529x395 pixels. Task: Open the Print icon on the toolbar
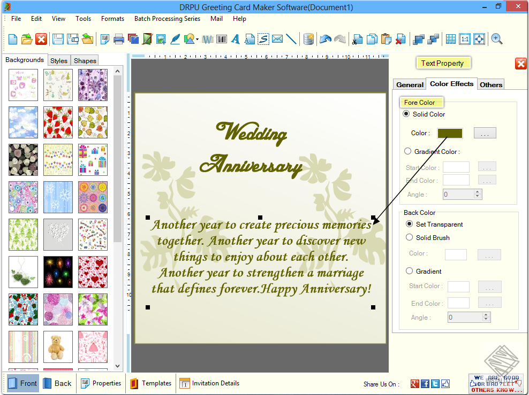118,38
